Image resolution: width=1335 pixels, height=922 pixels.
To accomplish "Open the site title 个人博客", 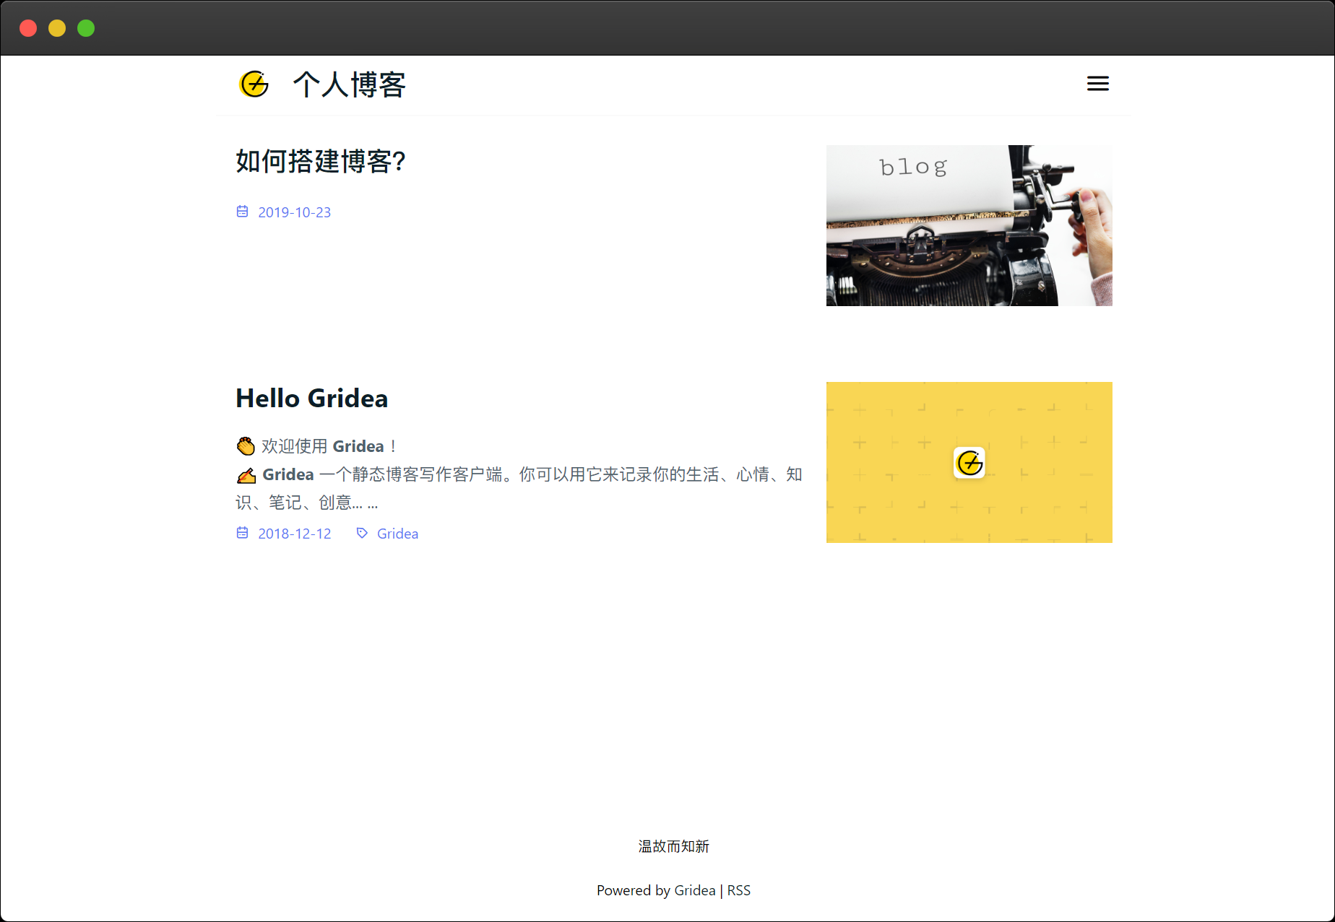I will coord(349,84).
